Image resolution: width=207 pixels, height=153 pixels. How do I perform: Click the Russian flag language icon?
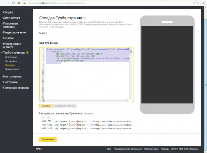pos(37,149)
